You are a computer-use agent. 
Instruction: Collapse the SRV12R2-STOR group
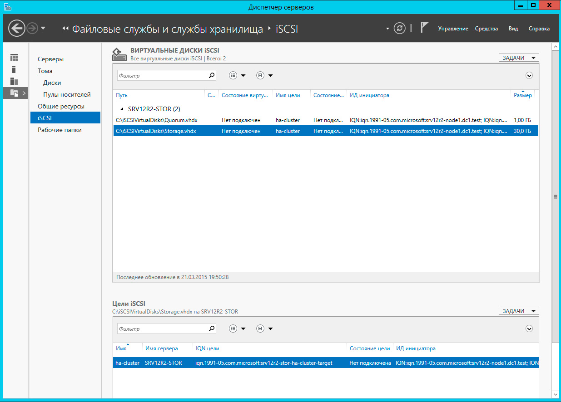click(121, 109)
